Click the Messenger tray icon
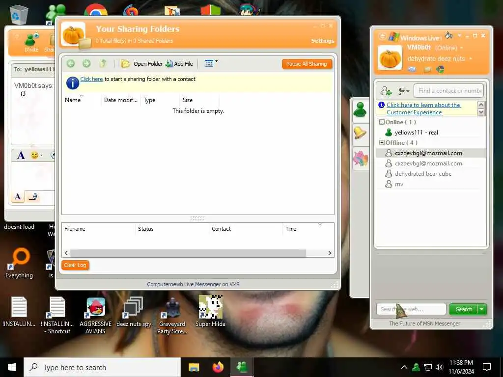Screen dimensions: 503x377 (x=416, y=367)
